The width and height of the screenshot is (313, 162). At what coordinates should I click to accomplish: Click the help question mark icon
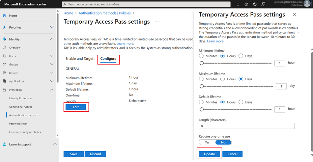pos(255,4)
